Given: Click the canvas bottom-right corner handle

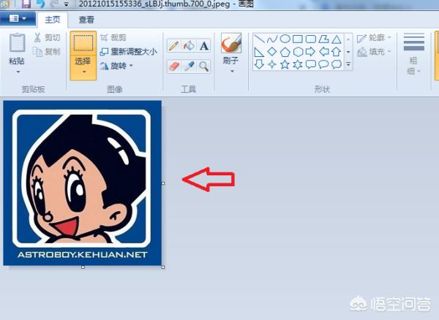Looking at the screenshot, I should pos(163,267).
